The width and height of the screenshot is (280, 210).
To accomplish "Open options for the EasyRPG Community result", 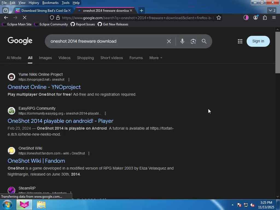I will (x=105, y=113).
